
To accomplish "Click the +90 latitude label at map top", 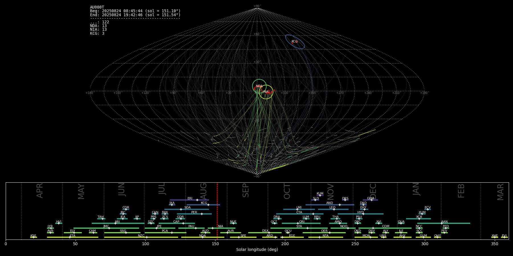I will point(257,6).
